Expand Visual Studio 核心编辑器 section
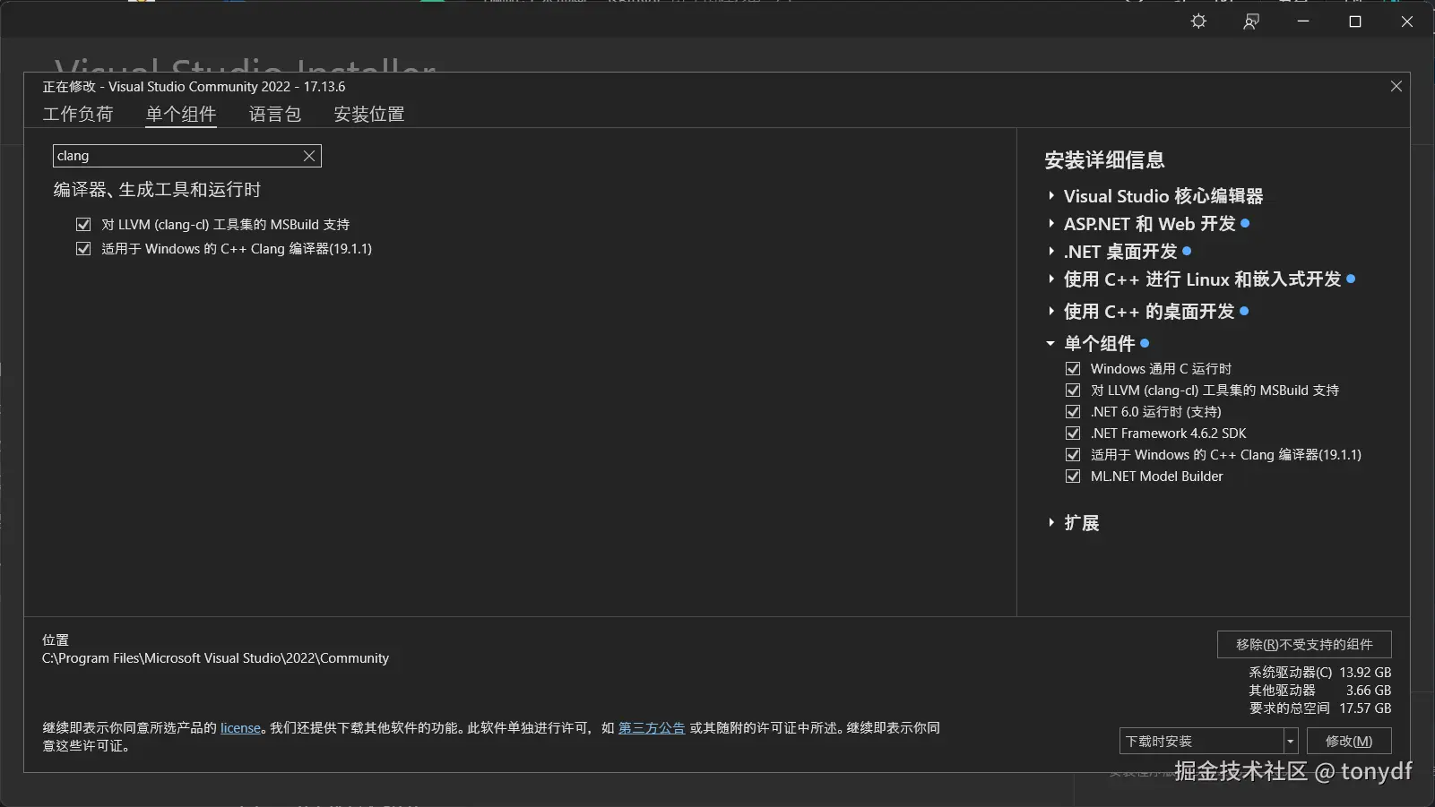Screen dimensions: 1435x807 1051,196
